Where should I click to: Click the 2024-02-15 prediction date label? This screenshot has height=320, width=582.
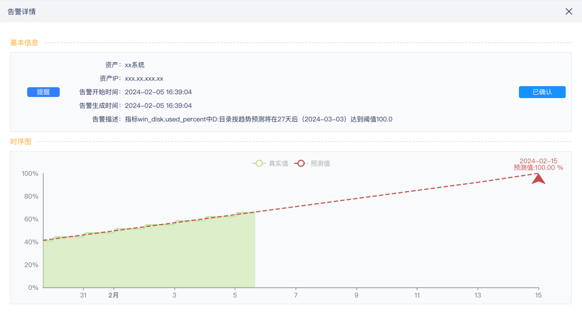(538, 161)
